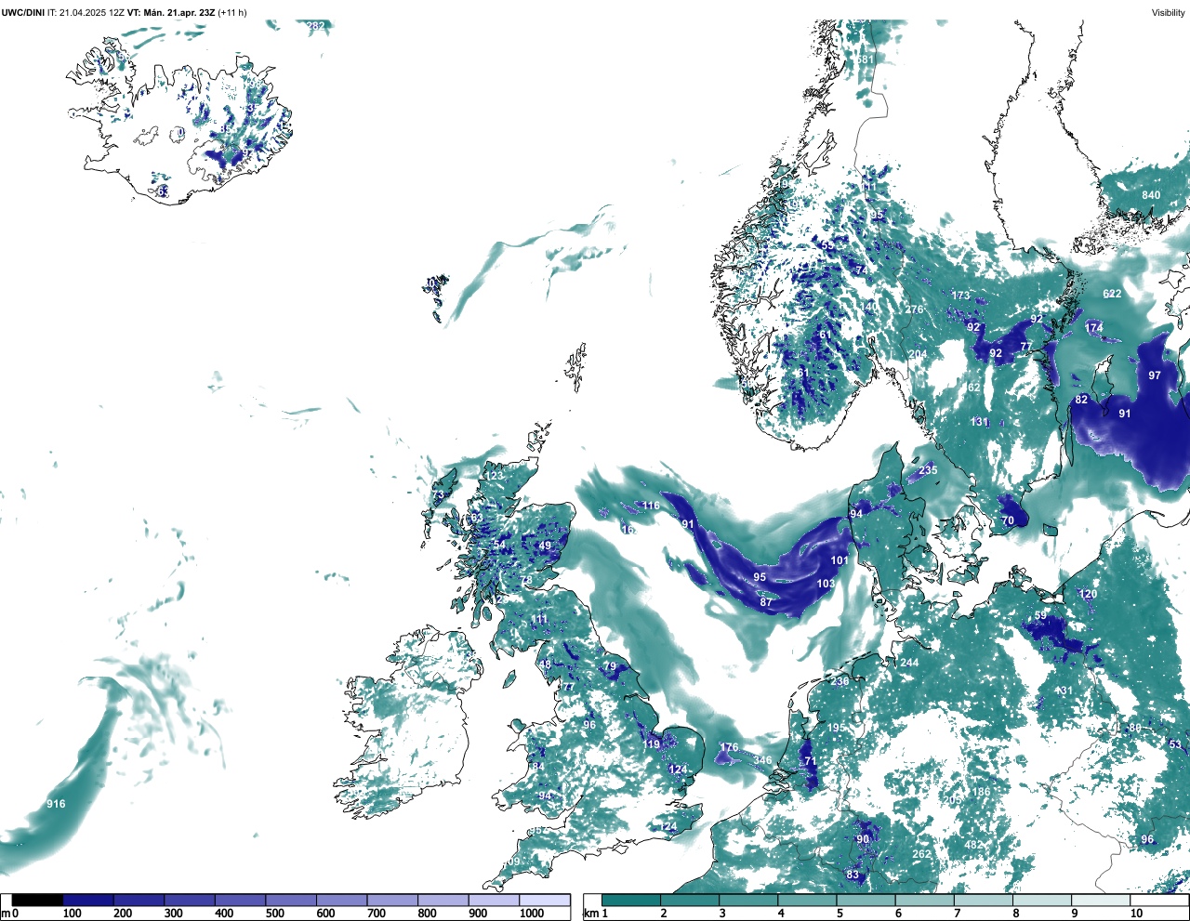
Task: Click the 'IT: 21.04.2025 12Z' initial time
Action: (86, 13)
